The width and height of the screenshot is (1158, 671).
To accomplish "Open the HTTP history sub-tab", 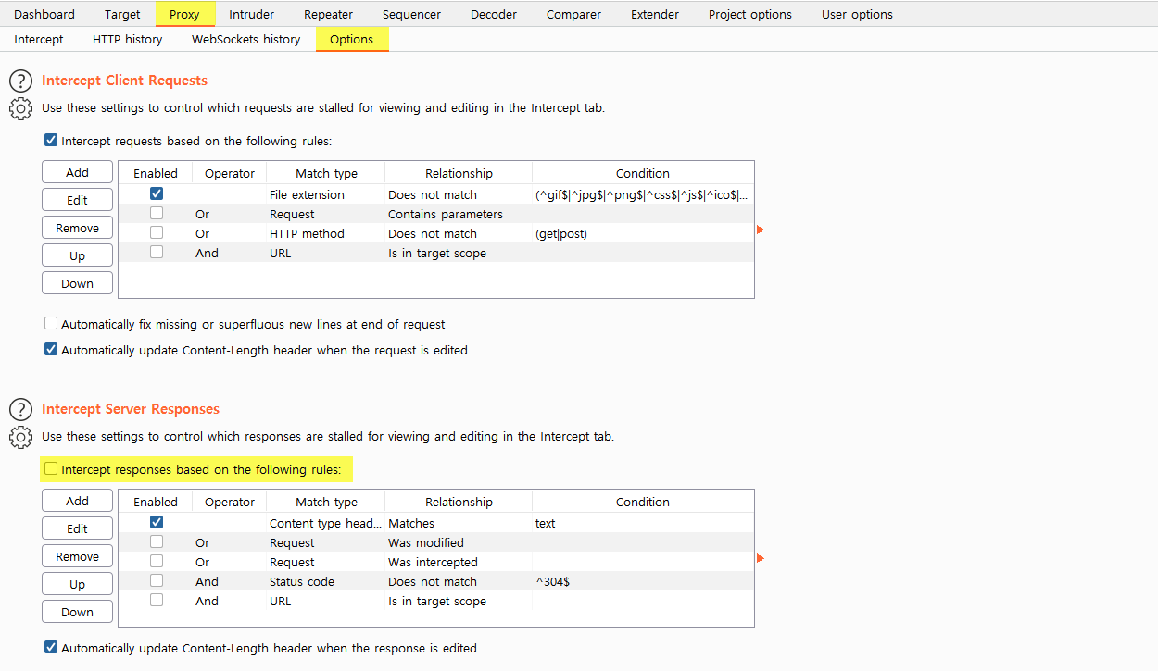I will point(128,39).
